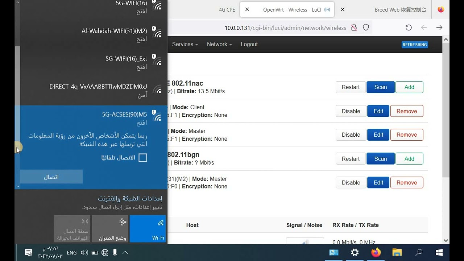This screenshot has height=261, width=464.
Task: Toggle the Wi-Fi quick action tile
Action: pos(148,229)
